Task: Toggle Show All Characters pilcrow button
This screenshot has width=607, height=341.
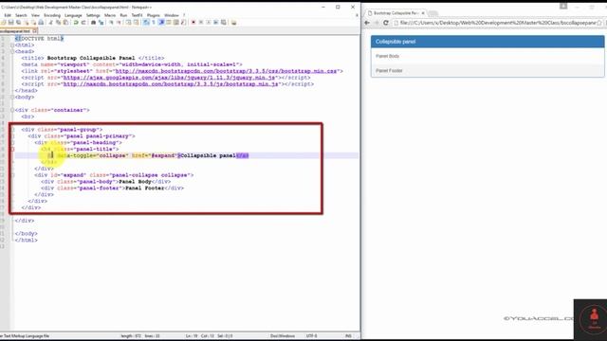Action: pyautogui.click(x=154, y=23)
